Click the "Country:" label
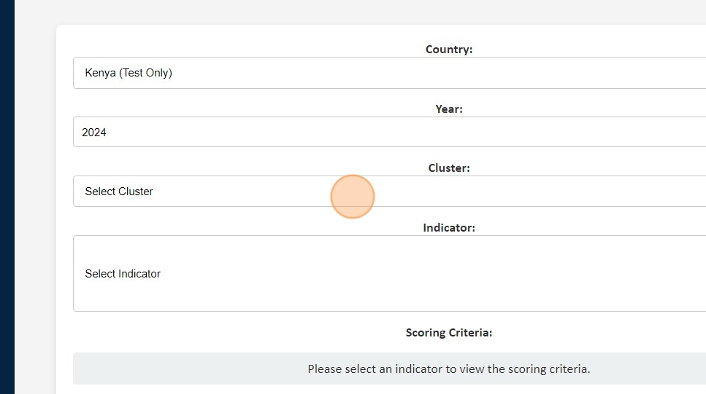This screenshot has height=394, width=706. (449, 50)
